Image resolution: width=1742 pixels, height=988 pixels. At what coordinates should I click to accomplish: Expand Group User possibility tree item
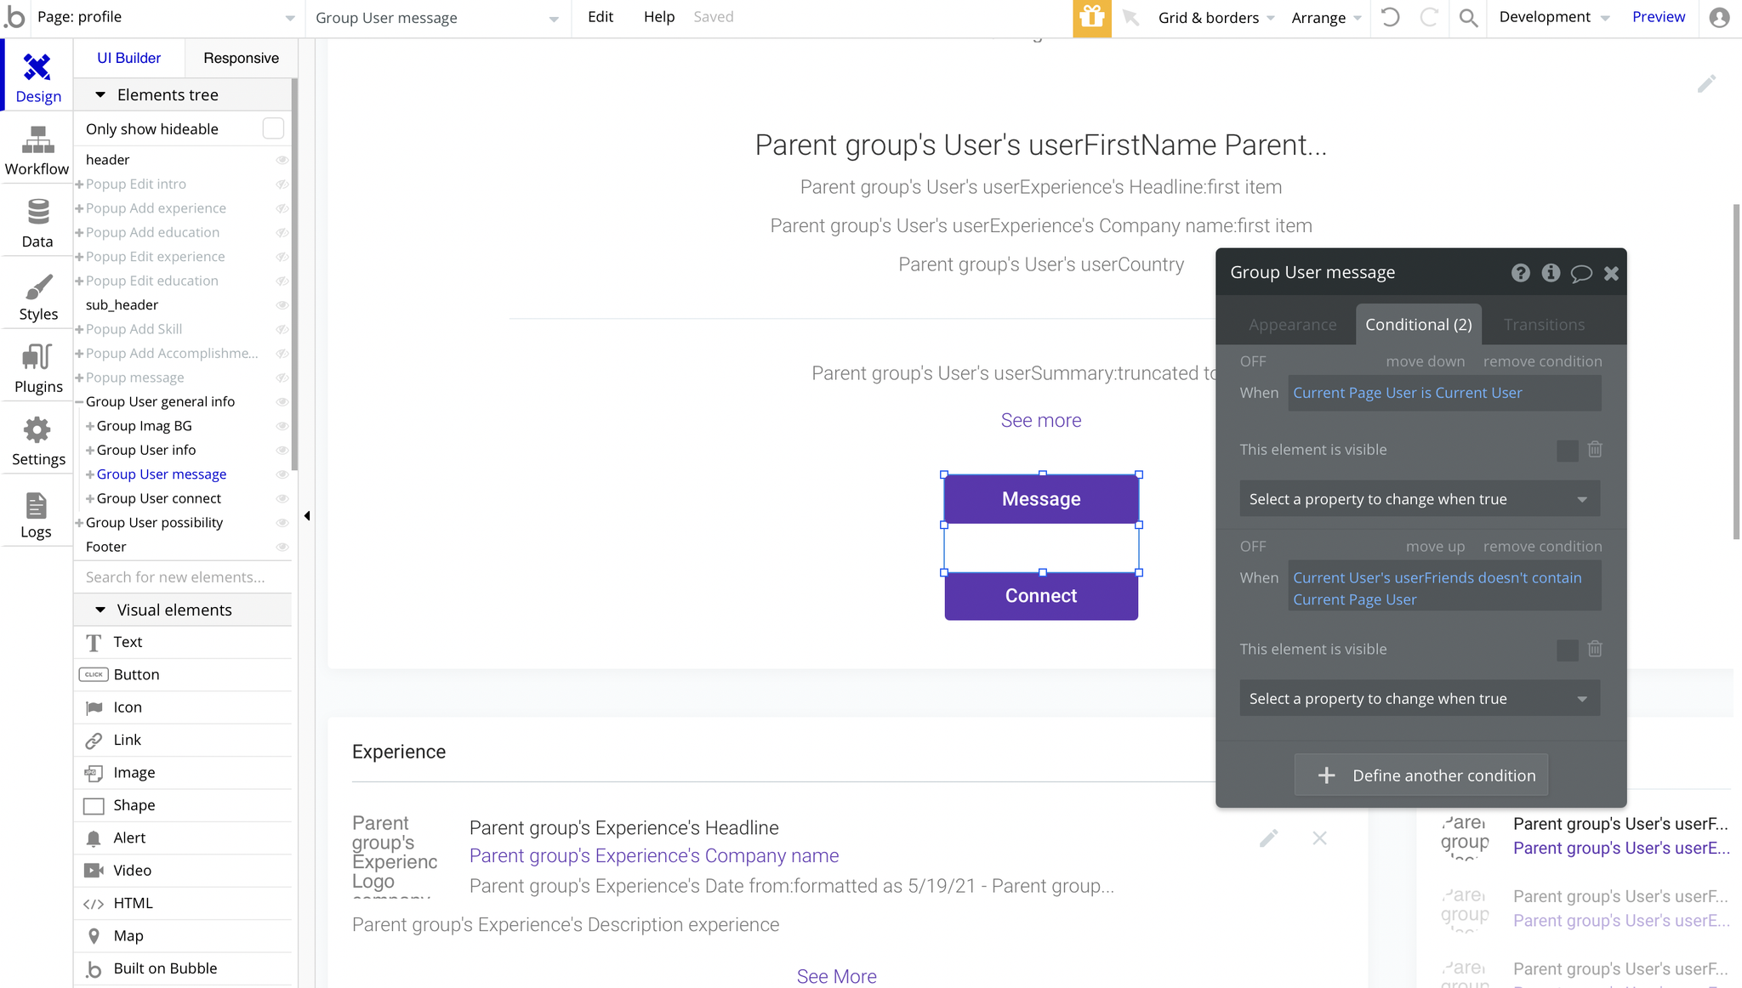tap(79, 523)
